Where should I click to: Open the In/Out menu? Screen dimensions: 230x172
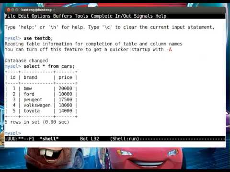coord(123,16)
